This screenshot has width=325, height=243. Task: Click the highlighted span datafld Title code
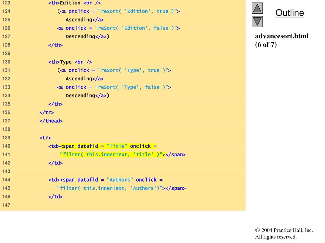point(108,146)
